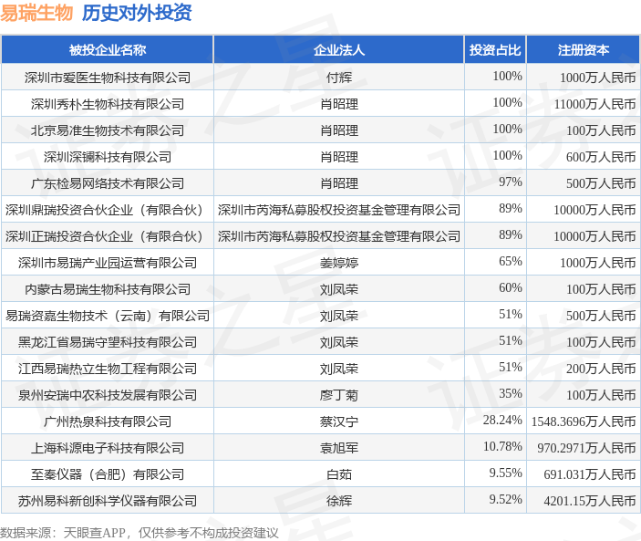Click the 60% investment ratio
The image size is (641, 541).
[511, 288]
